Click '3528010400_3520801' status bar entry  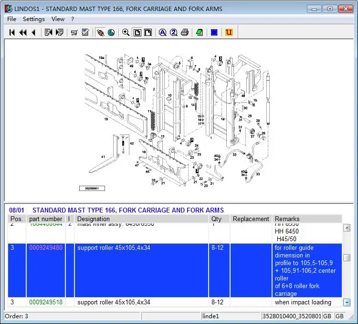(292, 316)
